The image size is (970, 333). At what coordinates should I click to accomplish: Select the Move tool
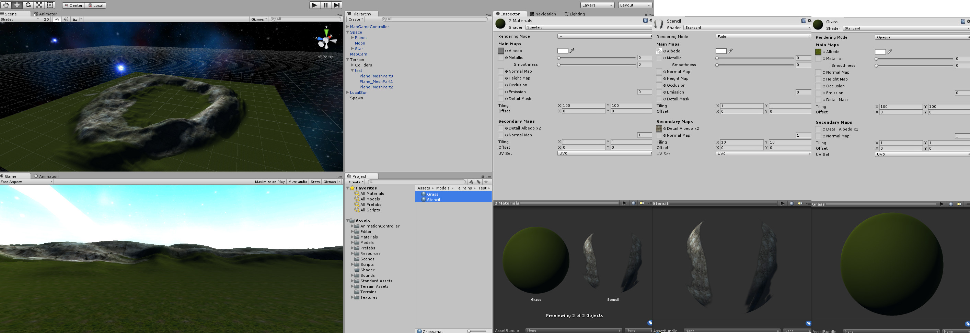click(x=17, y=5)
